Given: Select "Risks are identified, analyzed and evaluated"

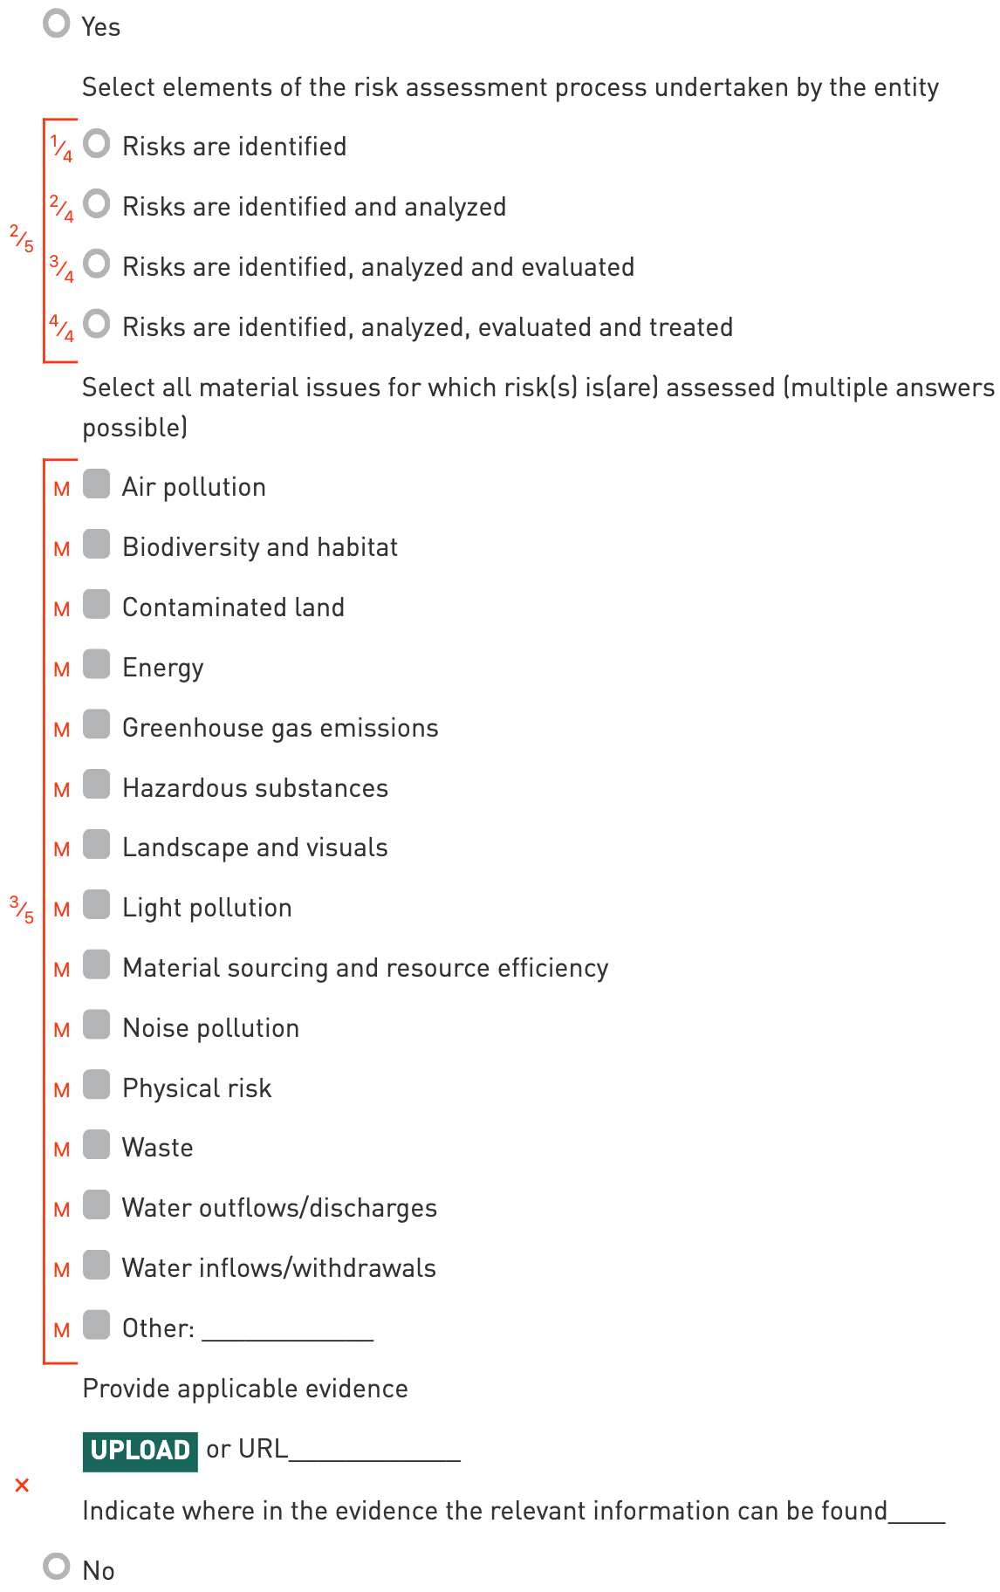Looking at the screenshot, I should point(97,264).
